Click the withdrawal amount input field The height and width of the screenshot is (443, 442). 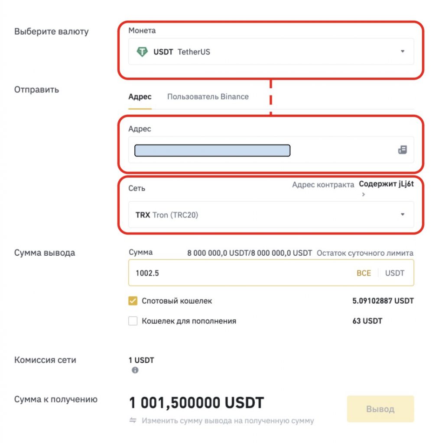238,273
